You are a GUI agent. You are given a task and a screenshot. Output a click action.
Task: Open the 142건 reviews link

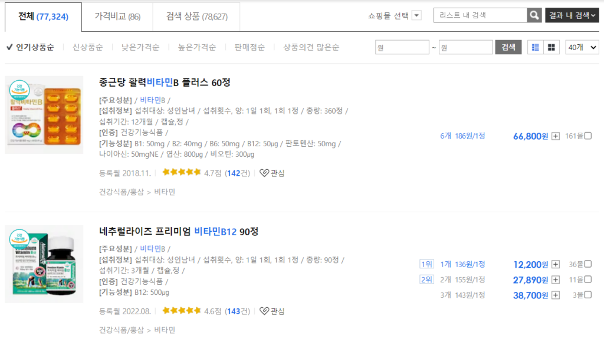[x=237, y=173]
